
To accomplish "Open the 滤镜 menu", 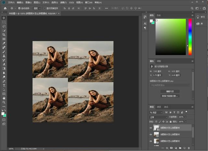I will click(x=63, y=2).
